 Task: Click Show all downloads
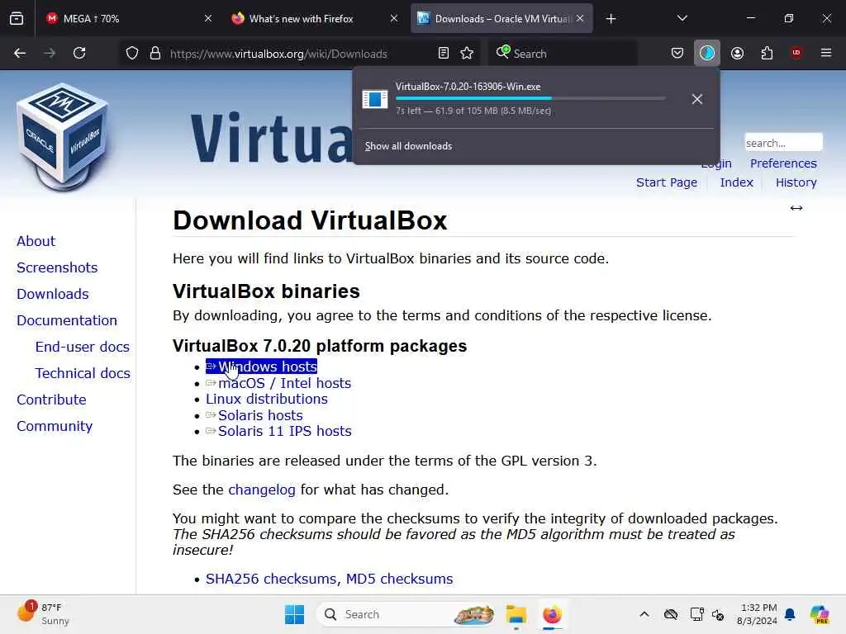408,146
